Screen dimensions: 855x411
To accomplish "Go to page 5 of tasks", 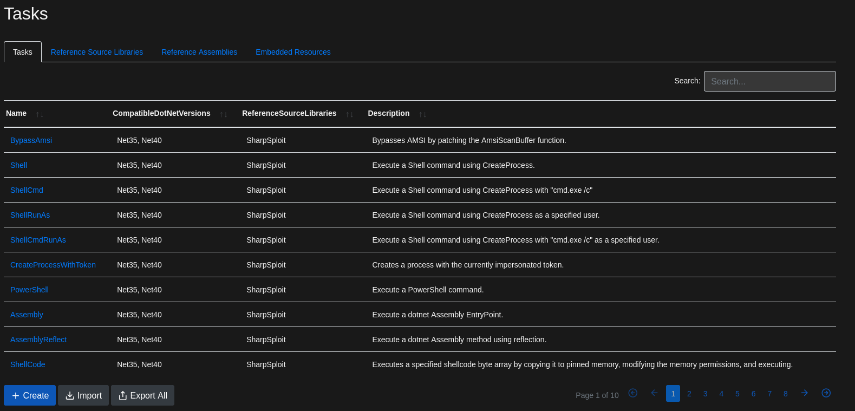I will (x=737, y=394).
